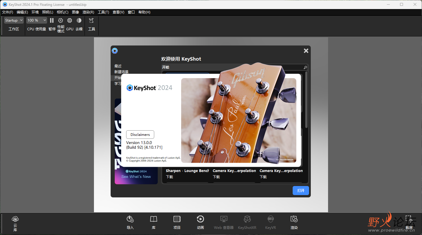Open the 查看(V) menu
Screen dimensions: 422x235
point(119,12)
